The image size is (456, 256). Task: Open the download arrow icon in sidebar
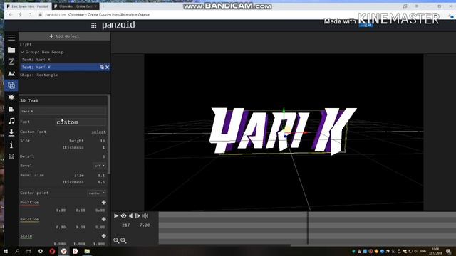coord(11,133)
